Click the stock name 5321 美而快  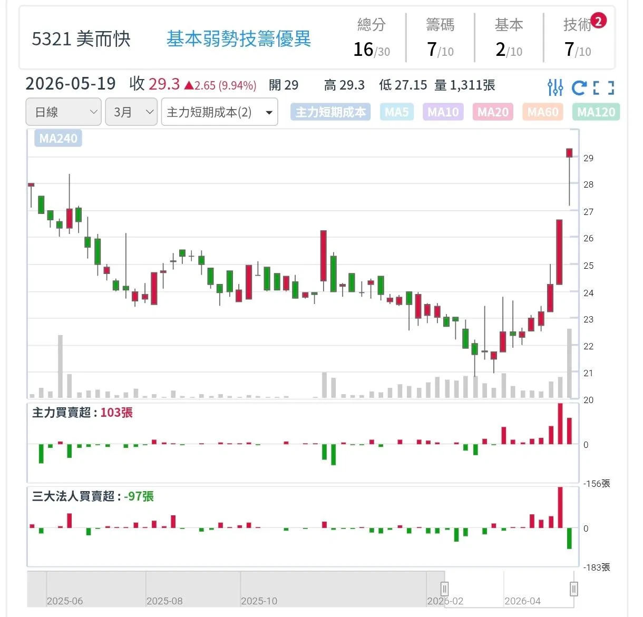[81, 39]
